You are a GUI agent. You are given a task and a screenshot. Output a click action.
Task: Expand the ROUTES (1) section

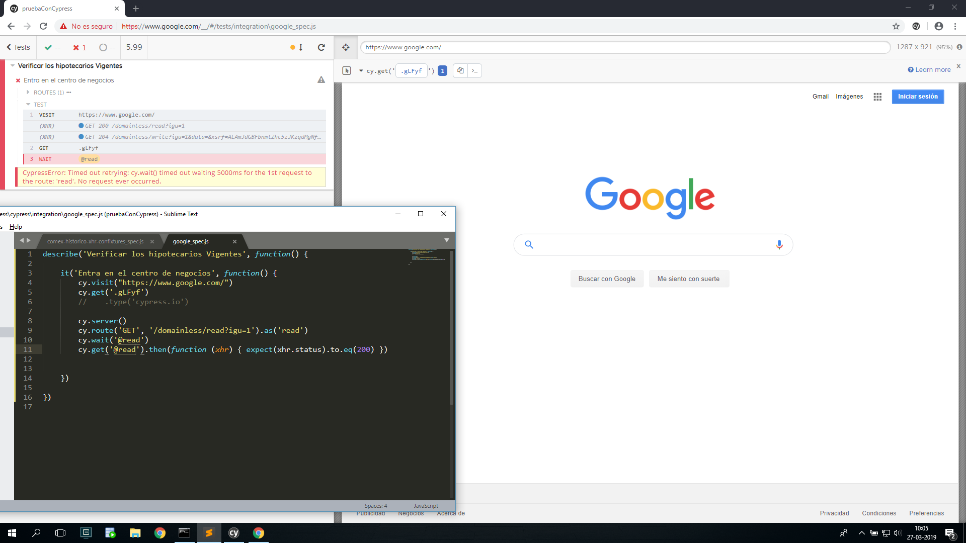coord(49,92)
